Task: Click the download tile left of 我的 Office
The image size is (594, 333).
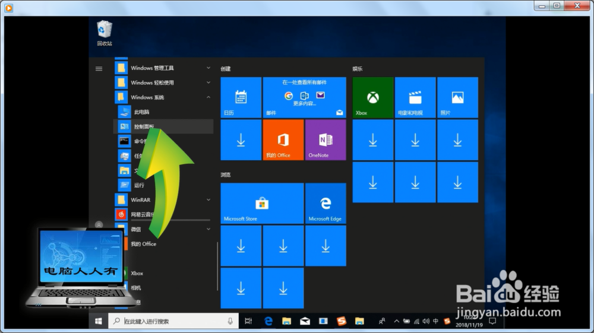Action: tap(241, 139)
